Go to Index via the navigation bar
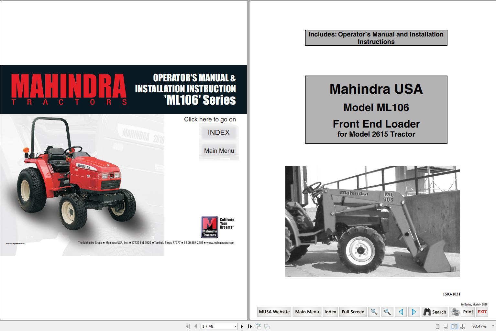Viewport: 496px width, 331px height. coord(330,312)
